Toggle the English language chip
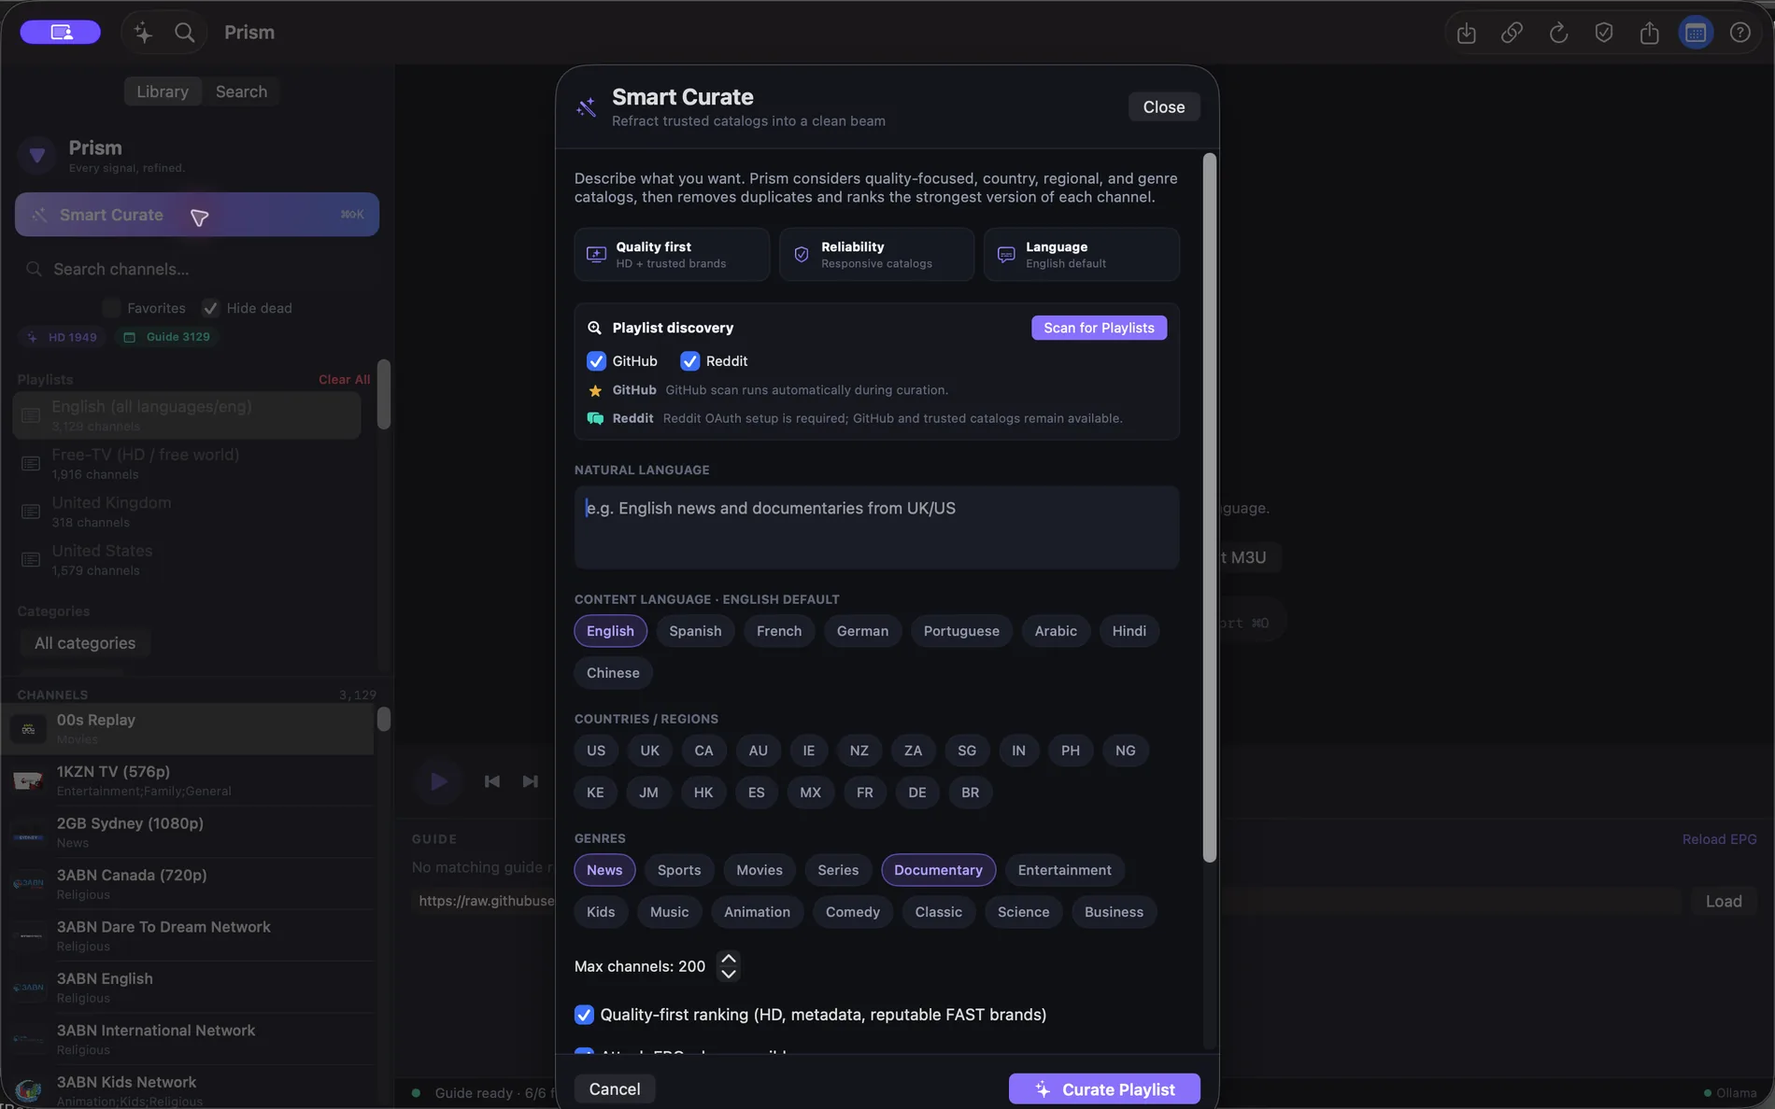Image resolution: width=1775 pixels, height=1109 pixels. click(610, 631)
